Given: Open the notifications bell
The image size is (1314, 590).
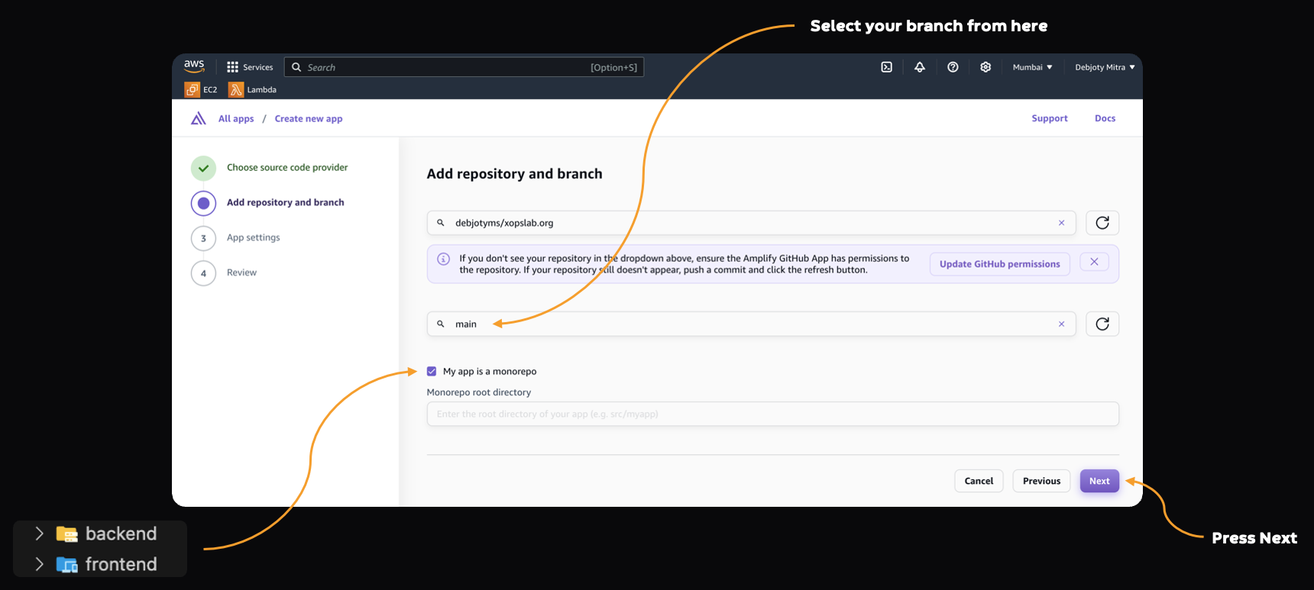Looking at the screenshot, I should [x=920, y=67].
